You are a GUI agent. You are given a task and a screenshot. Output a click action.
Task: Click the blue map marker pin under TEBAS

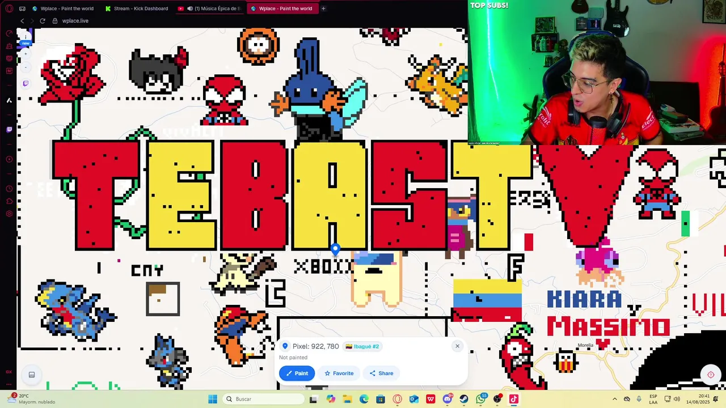click(335, 249)
